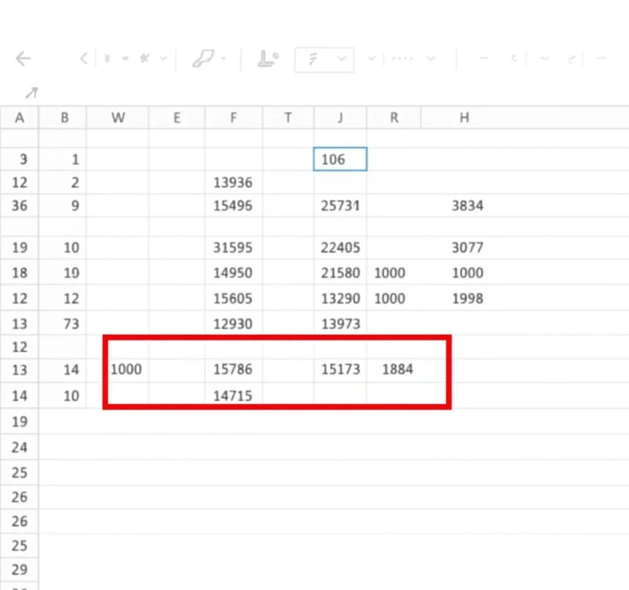This screenshot has height=590, width=629.
Task: Click the selected cell containing 106
Action: pos(340,159)
